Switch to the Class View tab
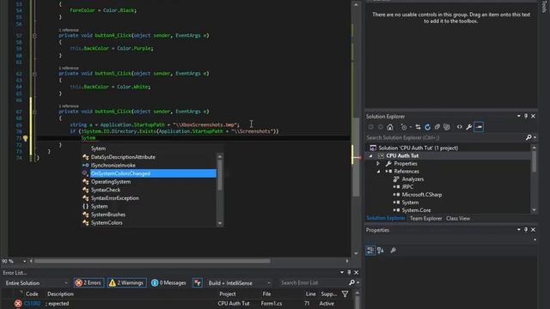Viewport: 550px width, 309px height. pos(458,218)
